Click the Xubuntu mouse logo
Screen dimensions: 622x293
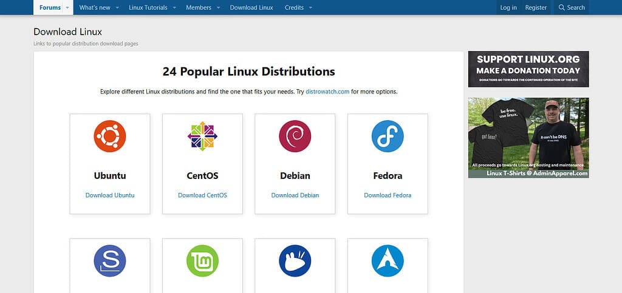tap(295, 261)
